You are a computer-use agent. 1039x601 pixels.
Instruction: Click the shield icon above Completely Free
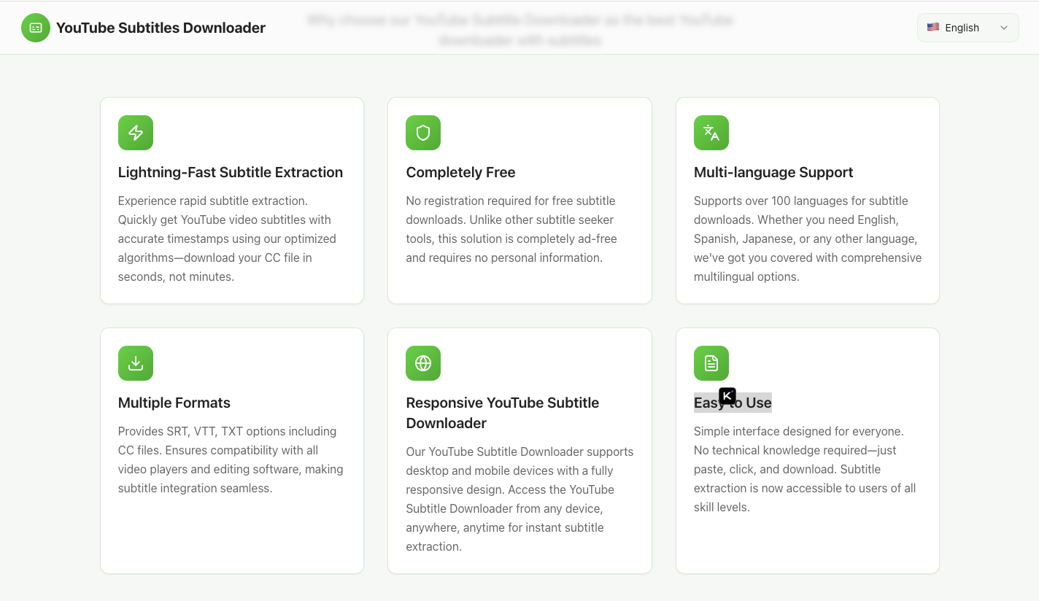point(423,133)
